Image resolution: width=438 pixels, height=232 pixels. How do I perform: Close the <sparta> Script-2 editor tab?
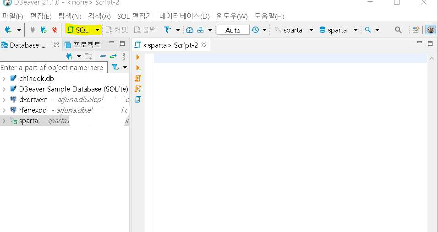tap(204, 45)
